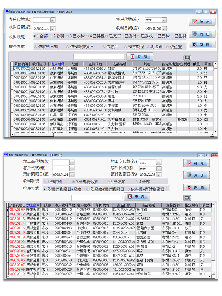Click the 列印 print button in the top window
The width and height of the screenshot is (222, 296).
[202, 34]
